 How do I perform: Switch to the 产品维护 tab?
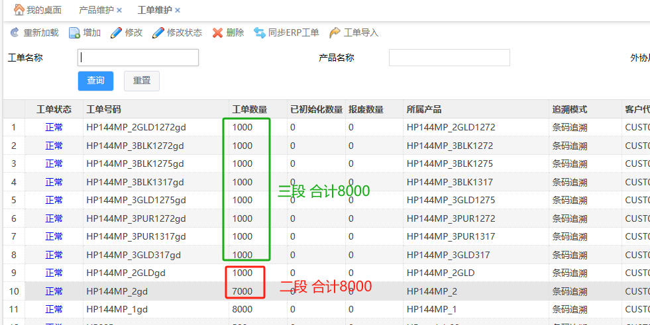tap(95, 11)
